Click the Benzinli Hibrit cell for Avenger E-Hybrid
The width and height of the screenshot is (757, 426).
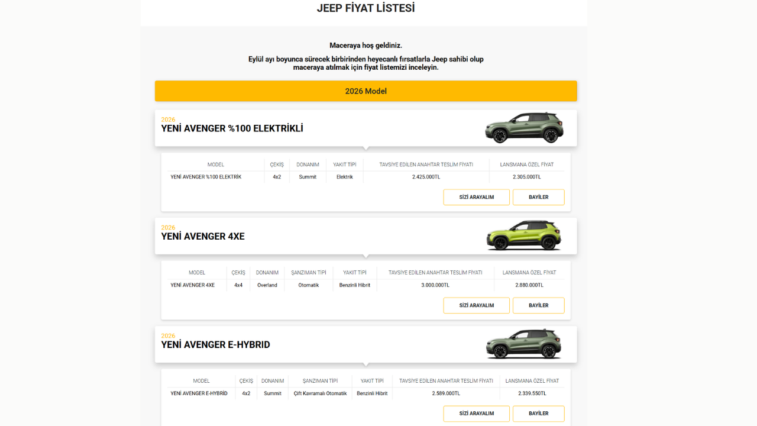tap(372, 393)
